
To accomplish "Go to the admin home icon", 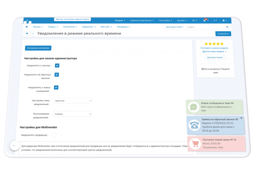I will click(x=27, y=27).
